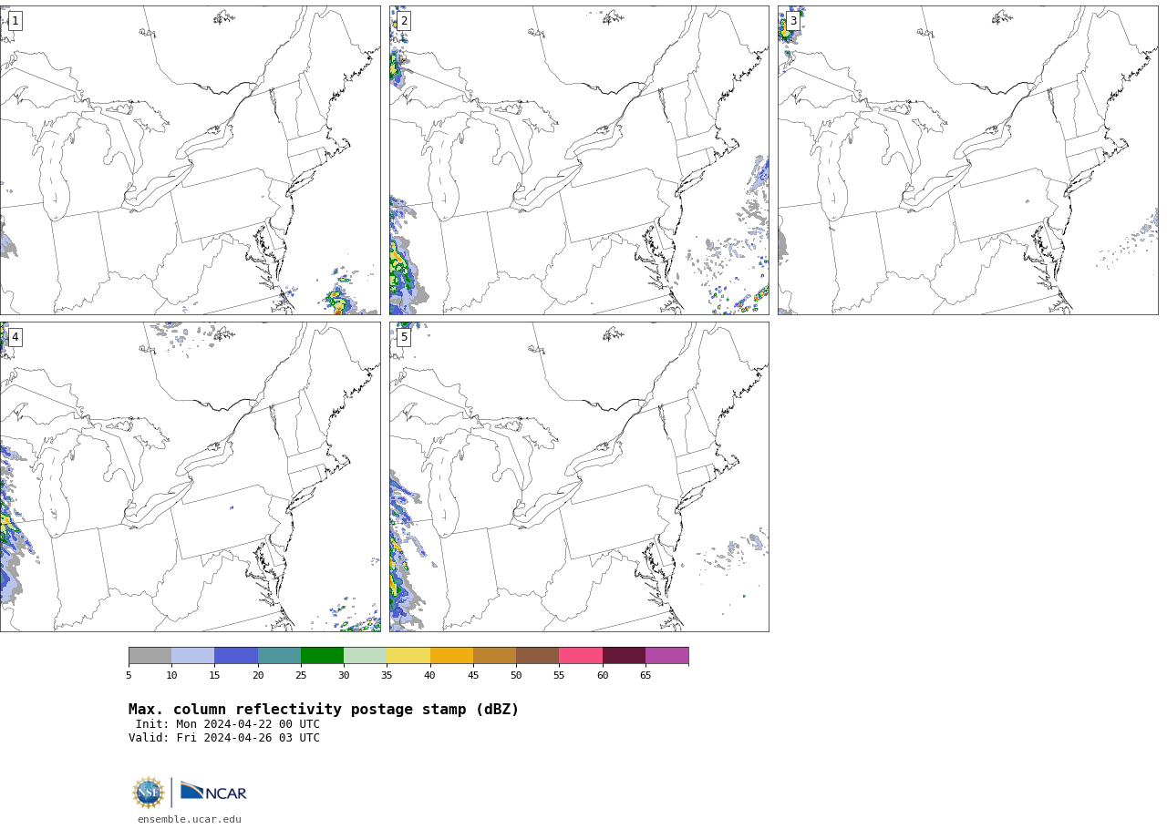This screenshot has width=1167, height=829.
Task: Open ensemble member 5 map panel
Action: 579,476
